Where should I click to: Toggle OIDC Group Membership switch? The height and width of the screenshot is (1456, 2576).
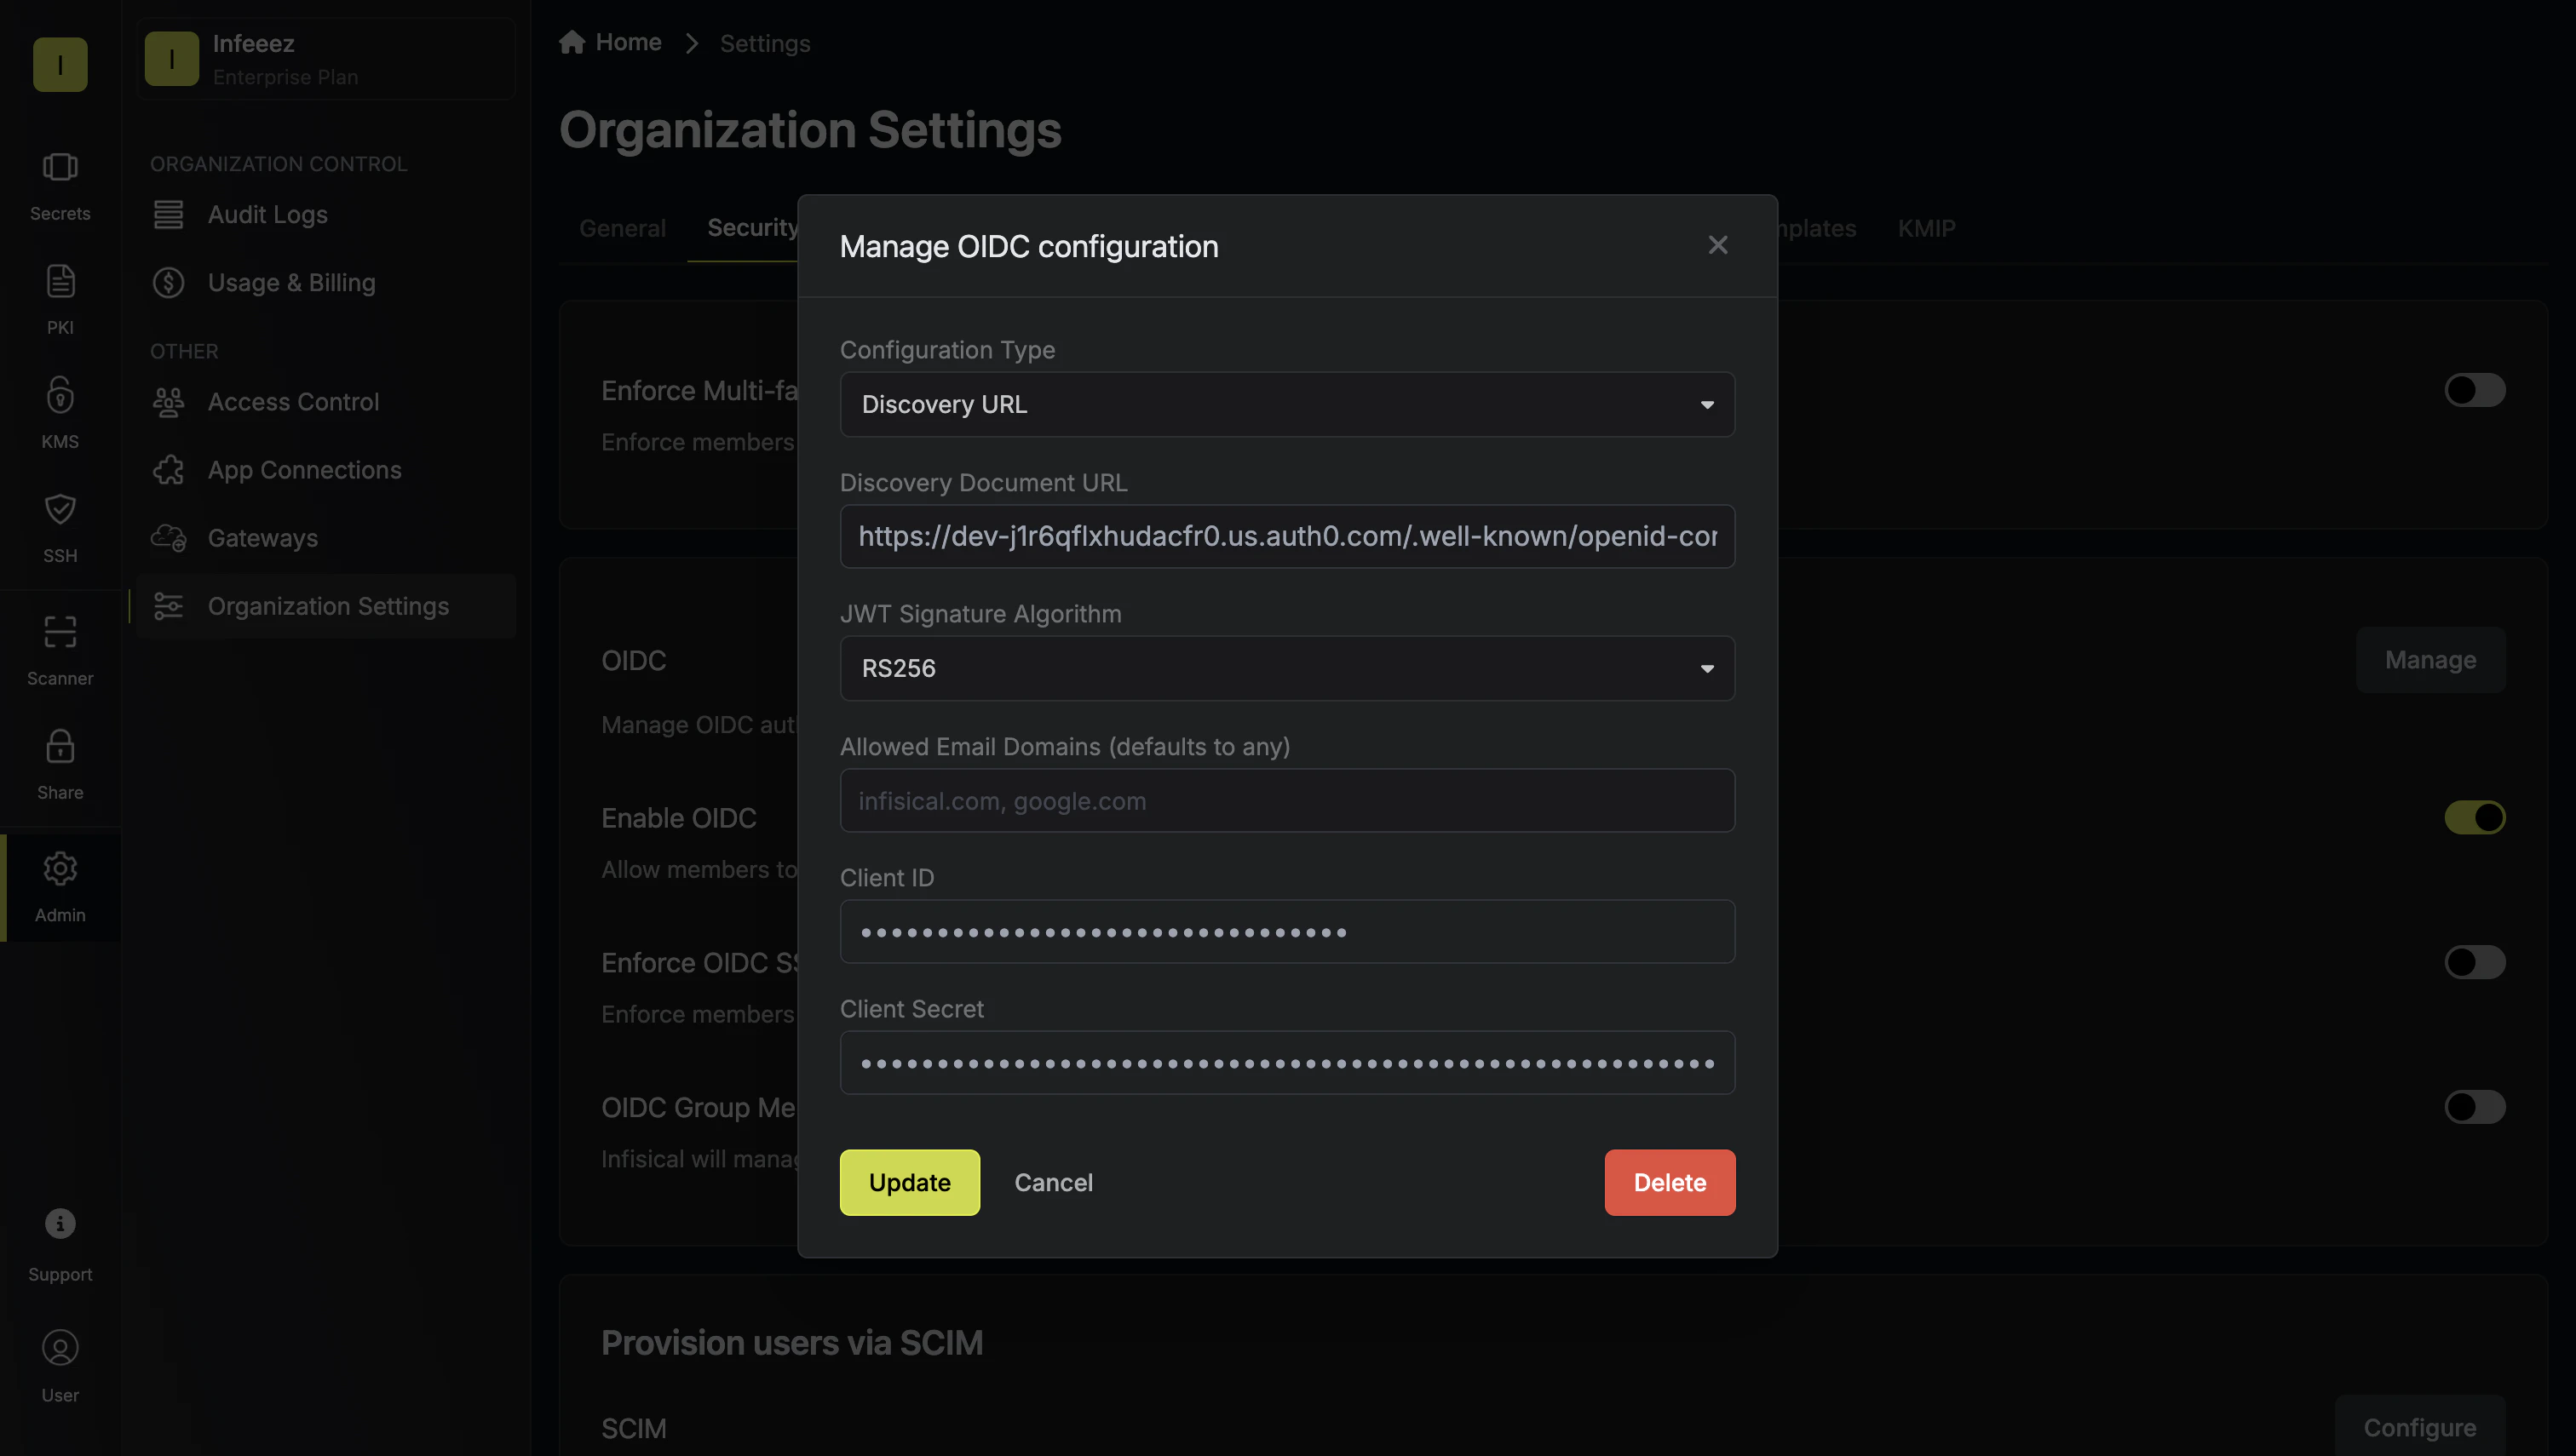tap(2475, 1107)
